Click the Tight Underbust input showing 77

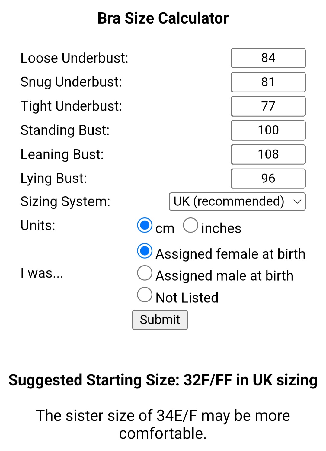coord(268,106)
